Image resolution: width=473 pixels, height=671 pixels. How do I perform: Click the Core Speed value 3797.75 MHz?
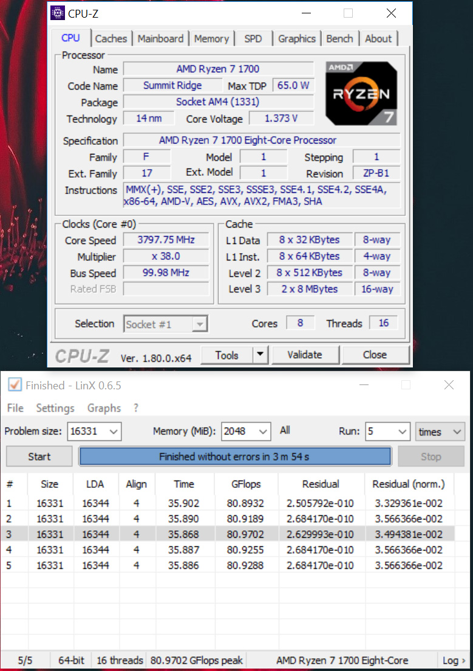click(x=166, y=240)
